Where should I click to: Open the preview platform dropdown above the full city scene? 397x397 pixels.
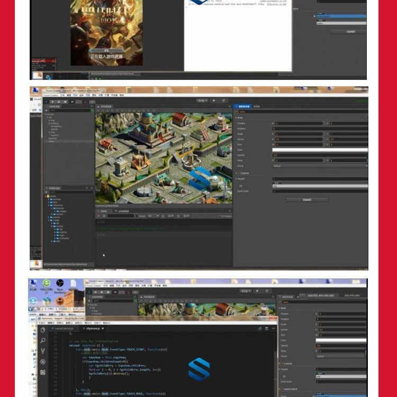click(202, 101)
